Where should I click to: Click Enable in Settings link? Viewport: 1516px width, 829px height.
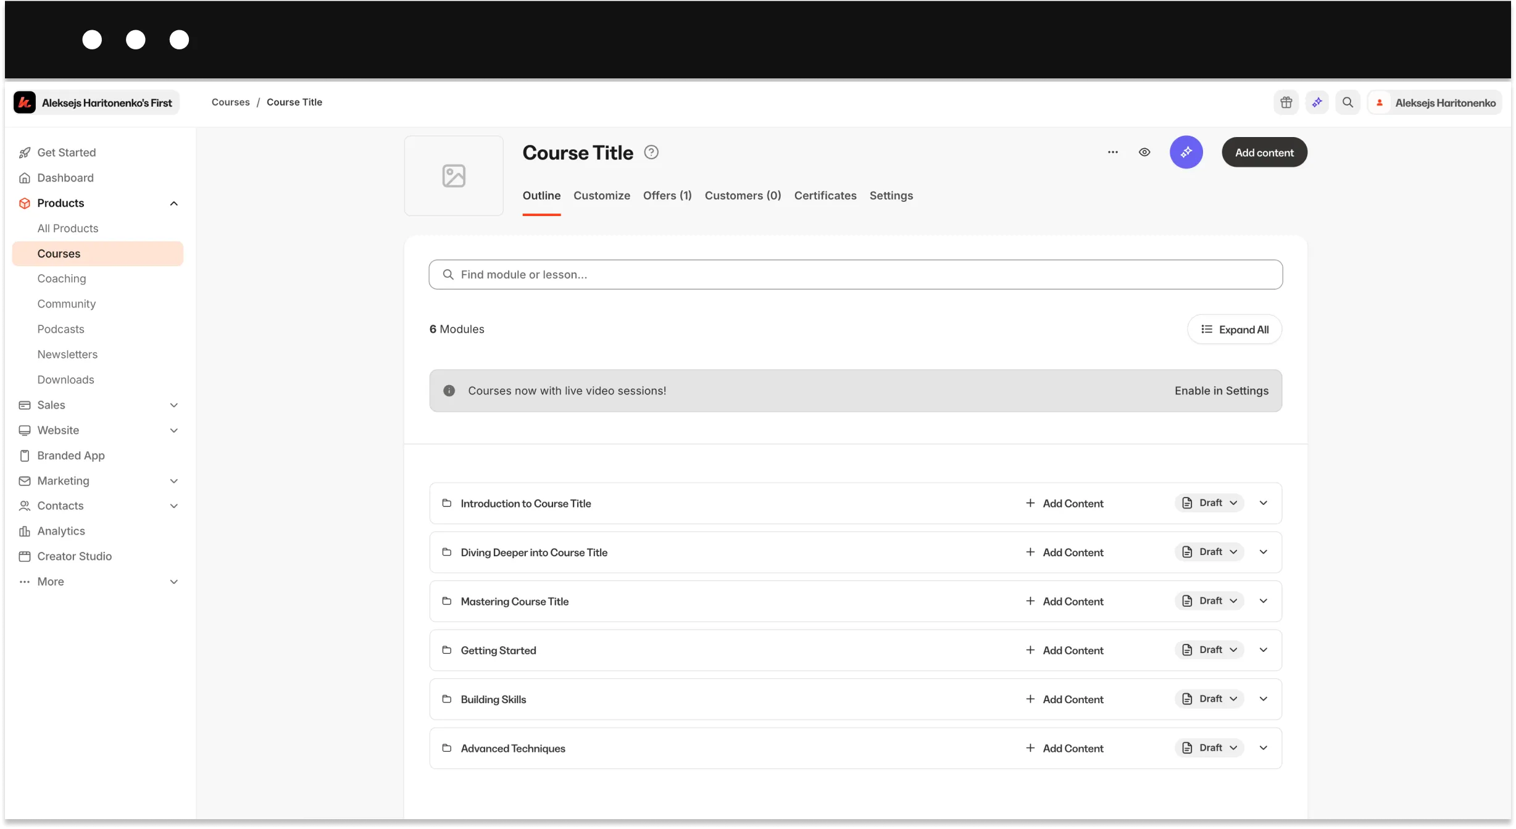pos(1222,391)
